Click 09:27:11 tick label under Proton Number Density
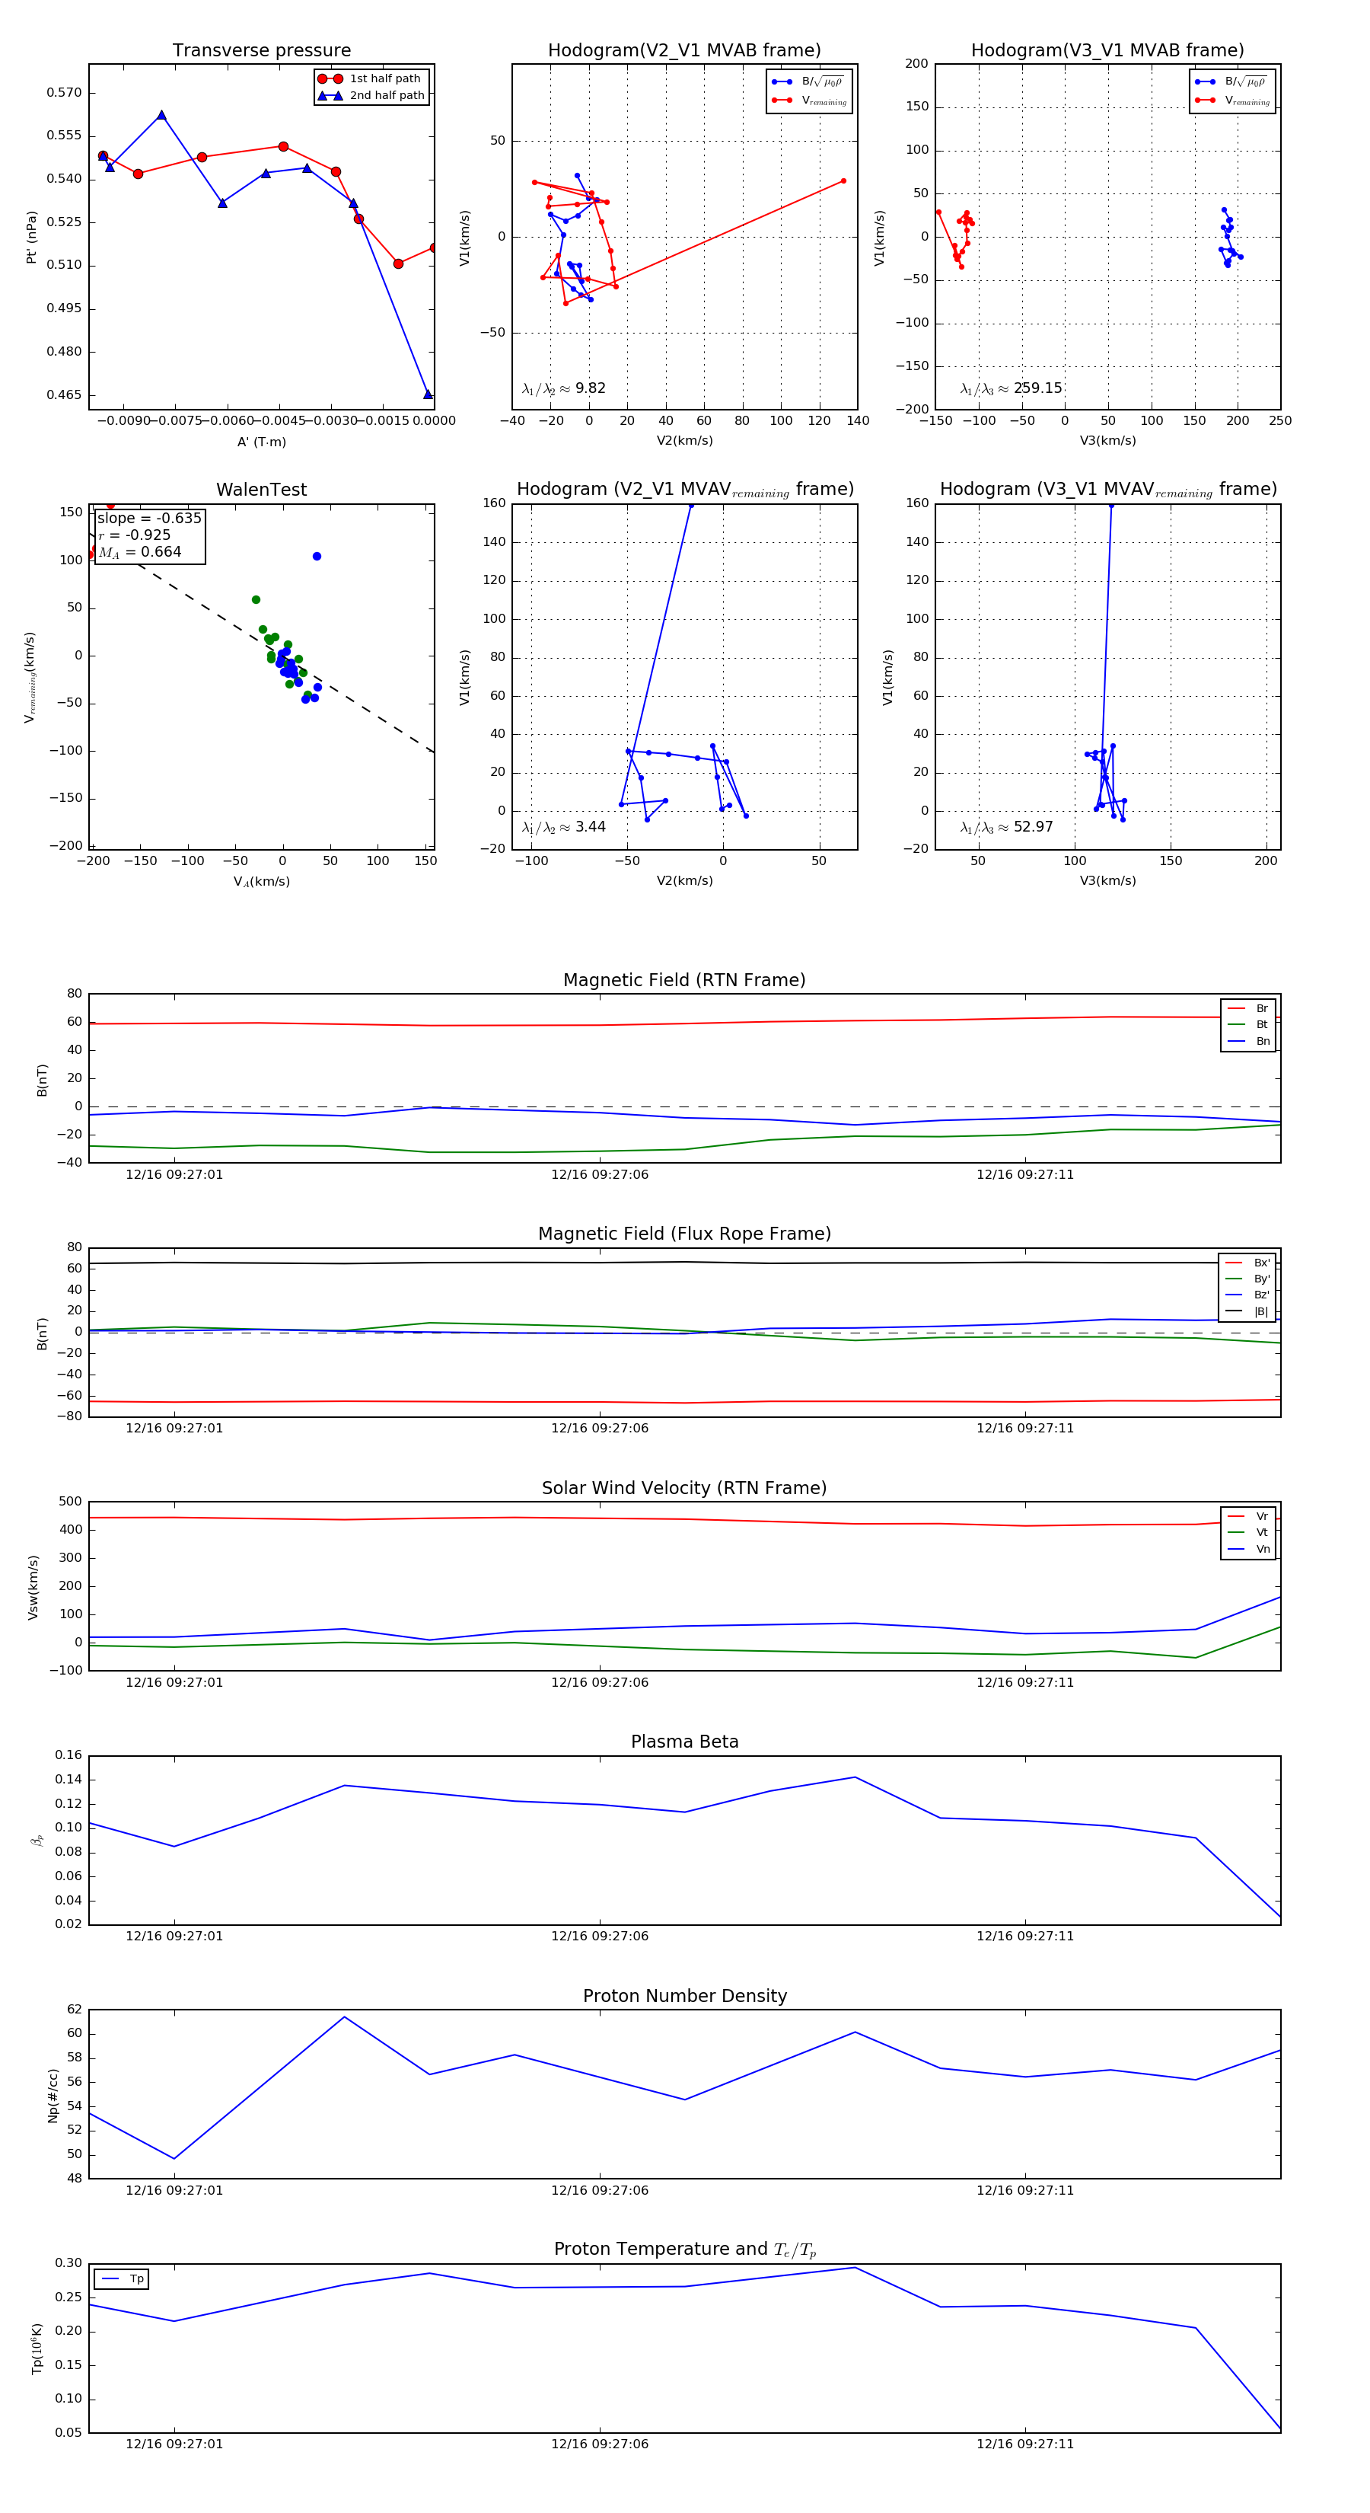Image resolution: width=1370 pixels, height=2513 pixels. [x=1024, y=2190]
